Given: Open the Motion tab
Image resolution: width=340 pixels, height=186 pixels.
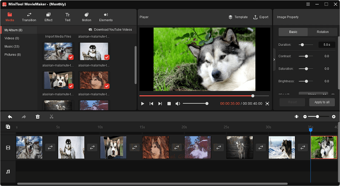Looking at the screenshot, I should tap(86, 17).
